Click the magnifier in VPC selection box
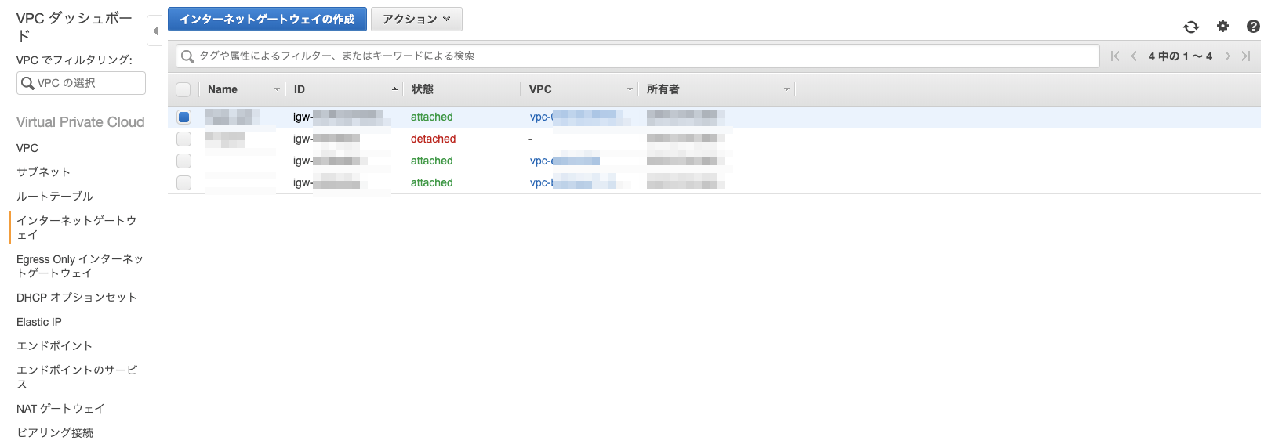The width and height of the screenshot is (1264, 448). (x=27, y=83)
